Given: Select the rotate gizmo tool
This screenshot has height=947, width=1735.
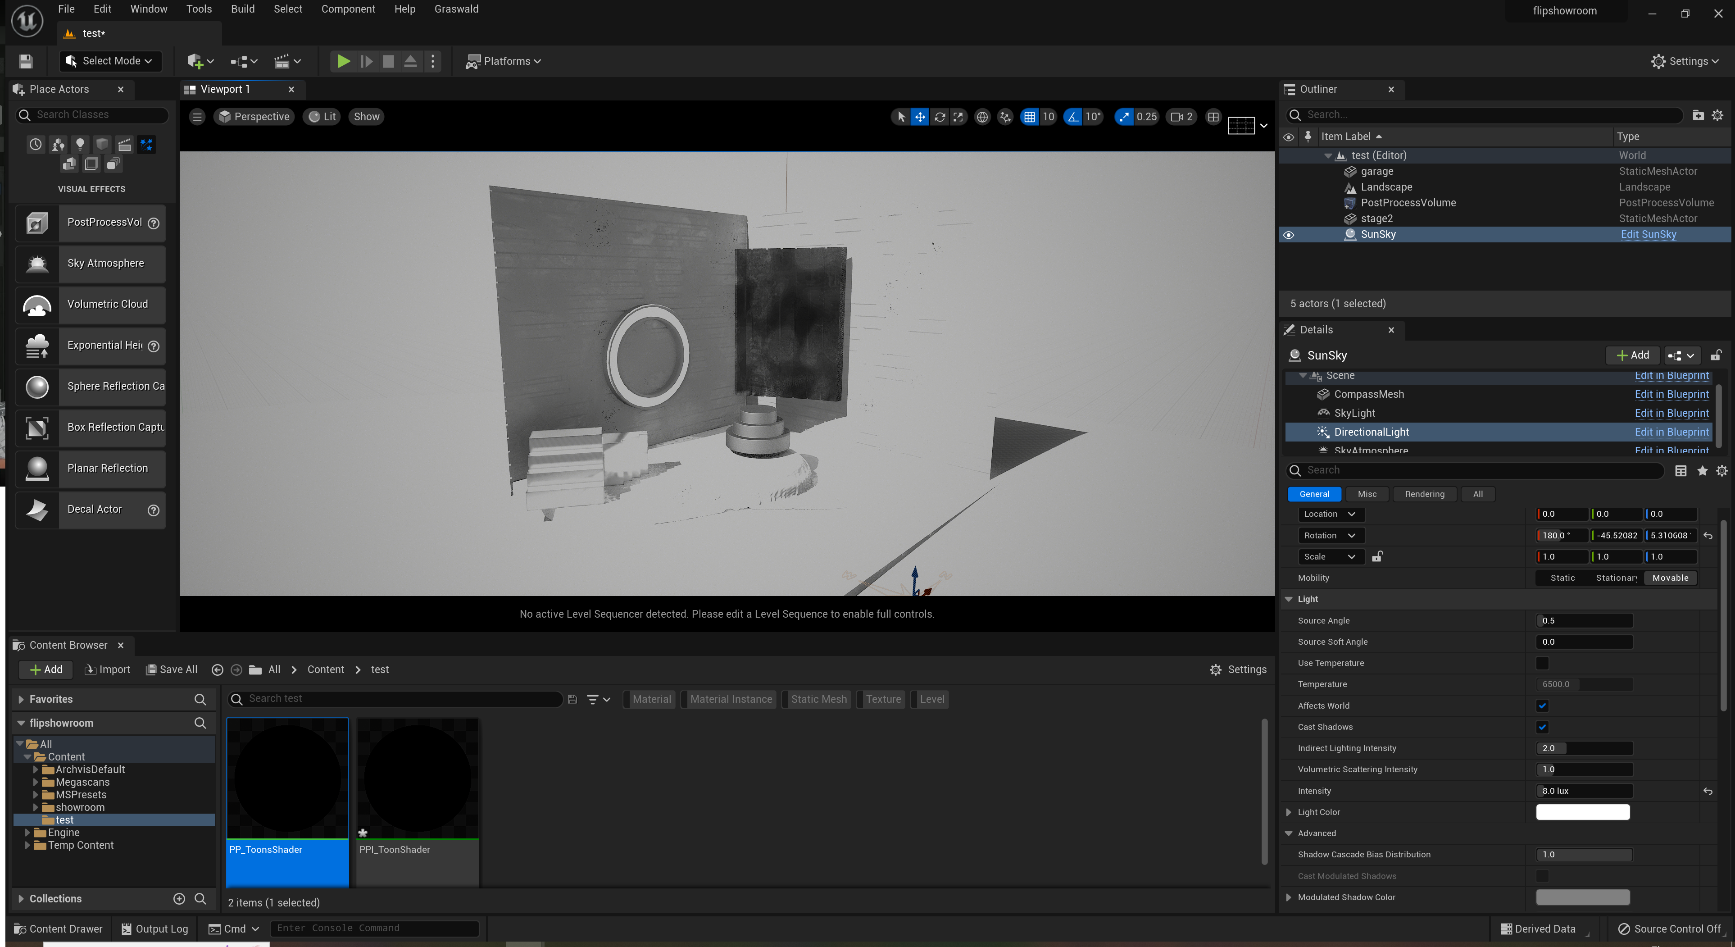Looking at the screenshot, I should click(939, 117).
